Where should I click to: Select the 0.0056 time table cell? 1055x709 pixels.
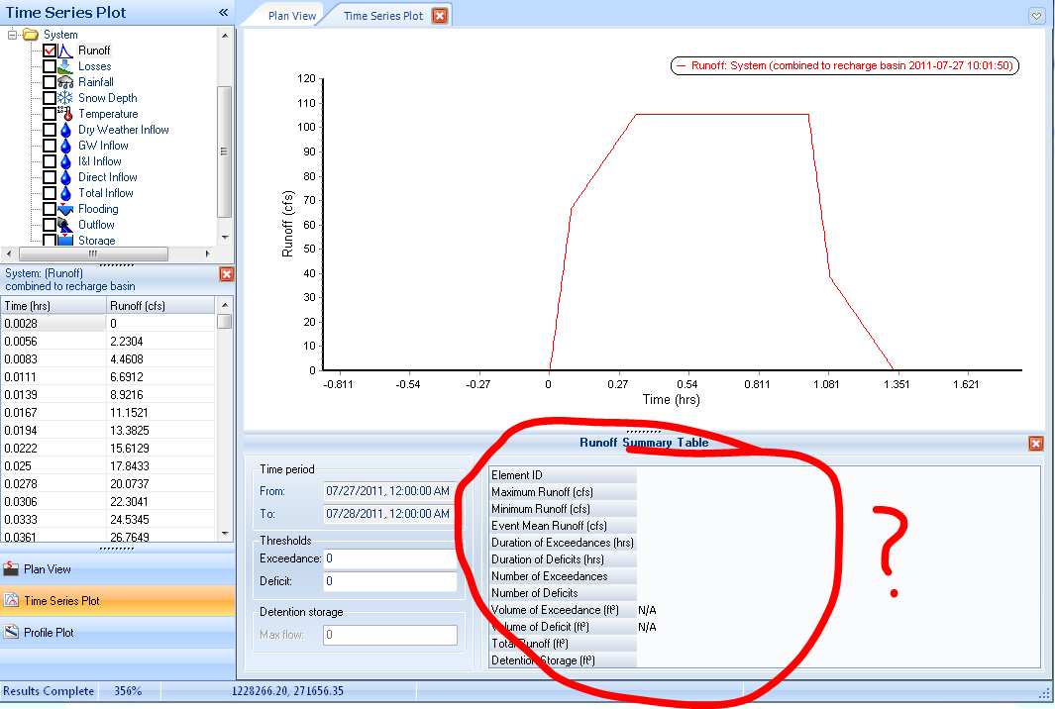[x=53, y=341]
